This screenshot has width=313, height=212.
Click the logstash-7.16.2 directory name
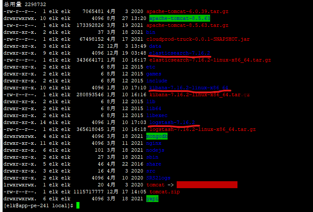click(x=172, y=122)
